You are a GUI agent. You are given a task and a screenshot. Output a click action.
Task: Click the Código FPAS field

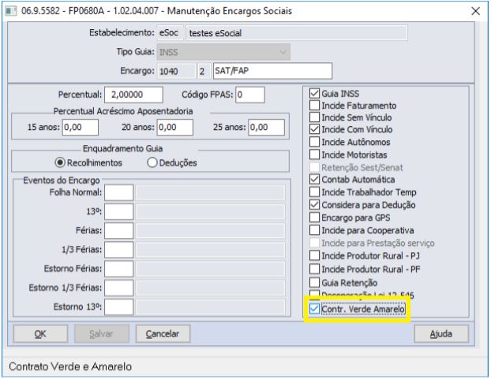click(250, 95)
